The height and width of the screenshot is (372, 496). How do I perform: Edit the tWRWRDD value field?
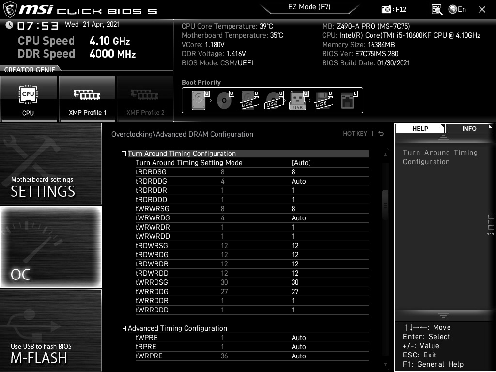(293, 236)
